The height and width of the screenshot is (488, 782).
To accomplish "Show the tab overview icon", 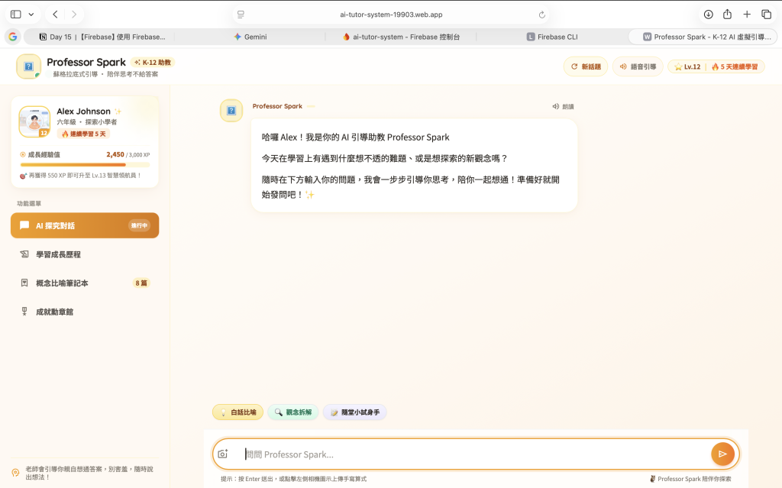I will (x=766, y=15).
